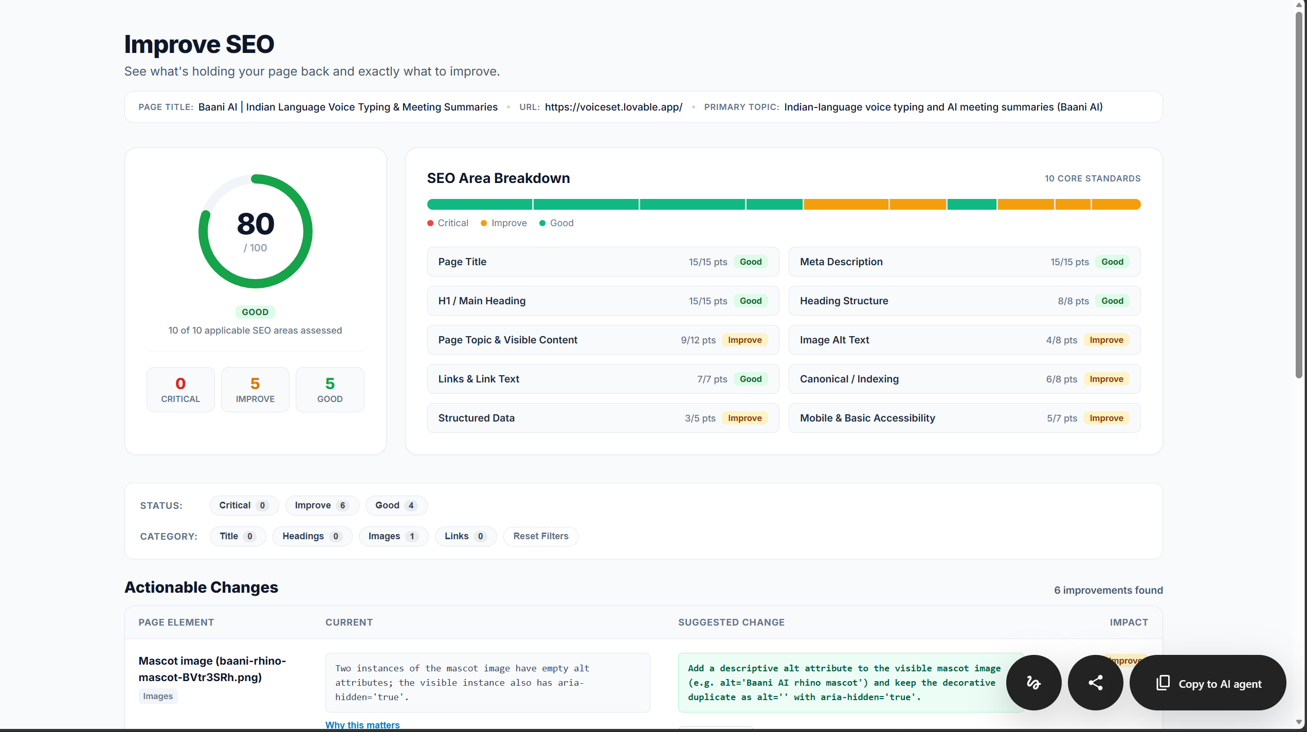1307x732 pixels.
Task: Toggle the Images category filter
Action: tap(393, 536)
